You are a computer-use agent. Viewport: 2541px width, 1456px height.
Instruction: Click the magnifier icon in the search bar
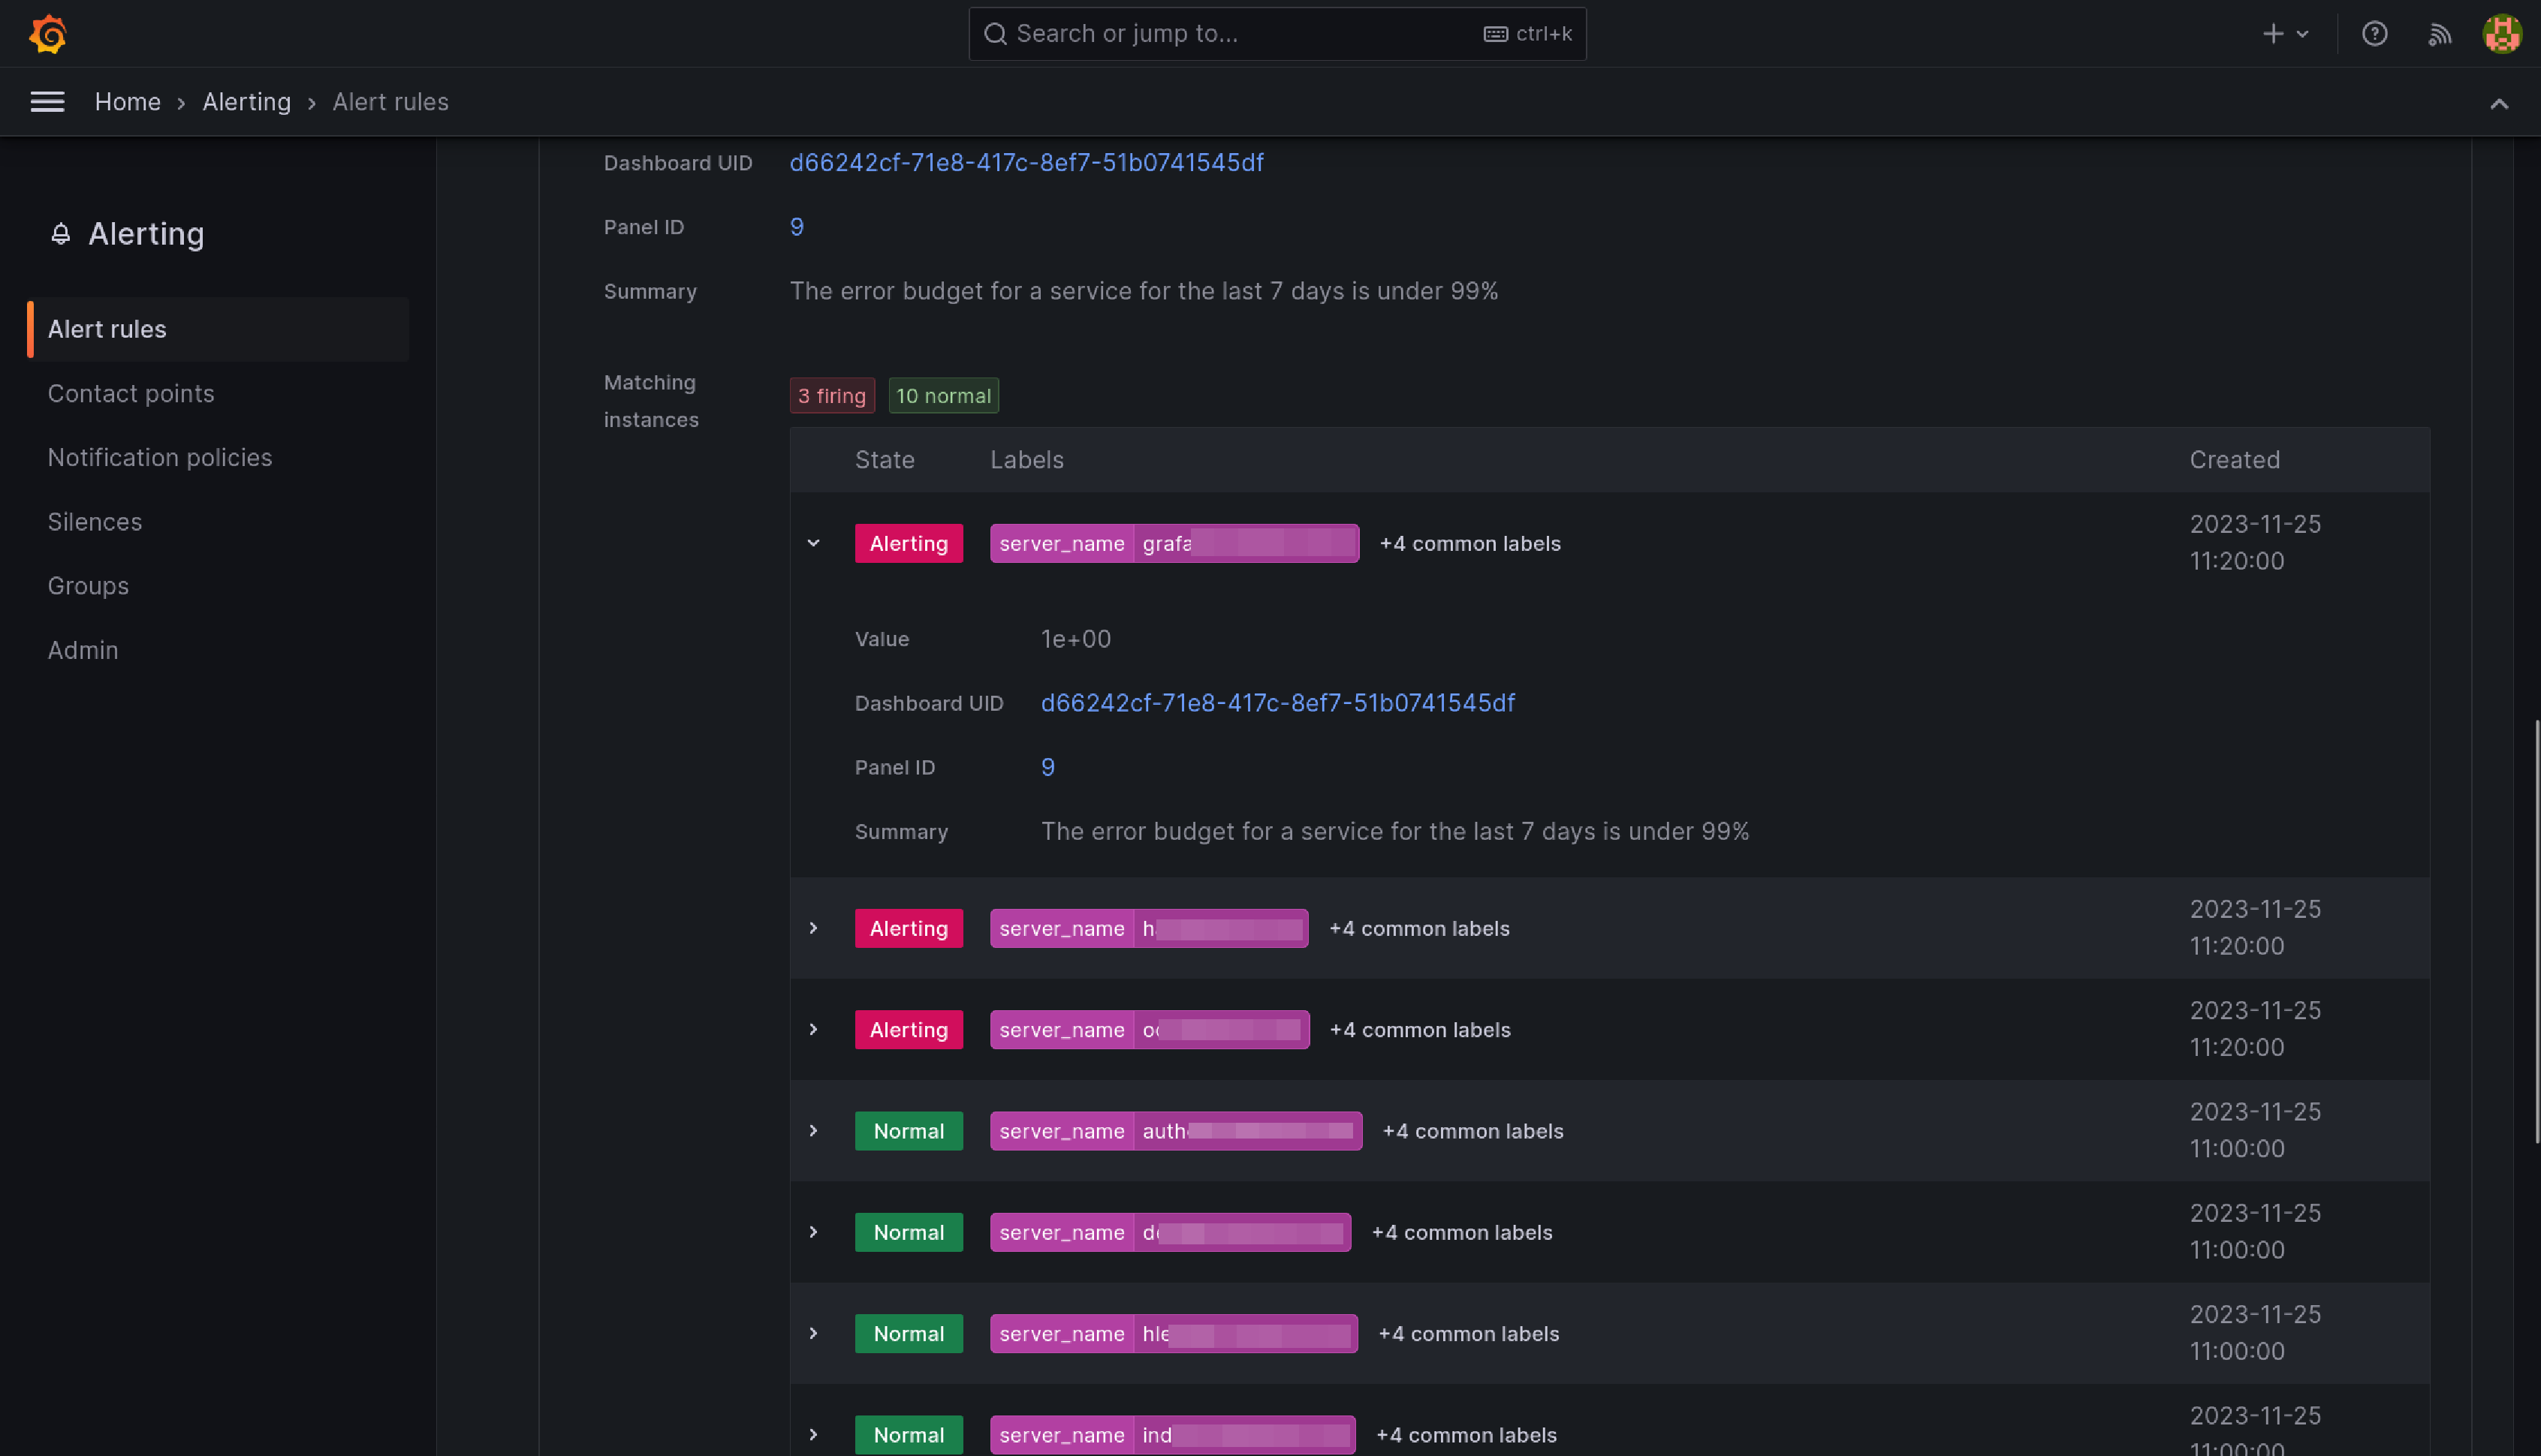click(x=996, y=33)
